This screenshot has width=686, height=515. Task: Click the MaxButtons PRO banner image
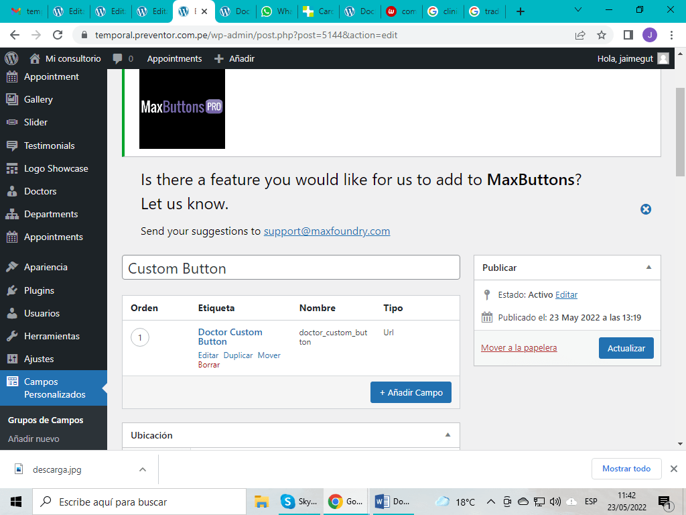click(182, 109)
